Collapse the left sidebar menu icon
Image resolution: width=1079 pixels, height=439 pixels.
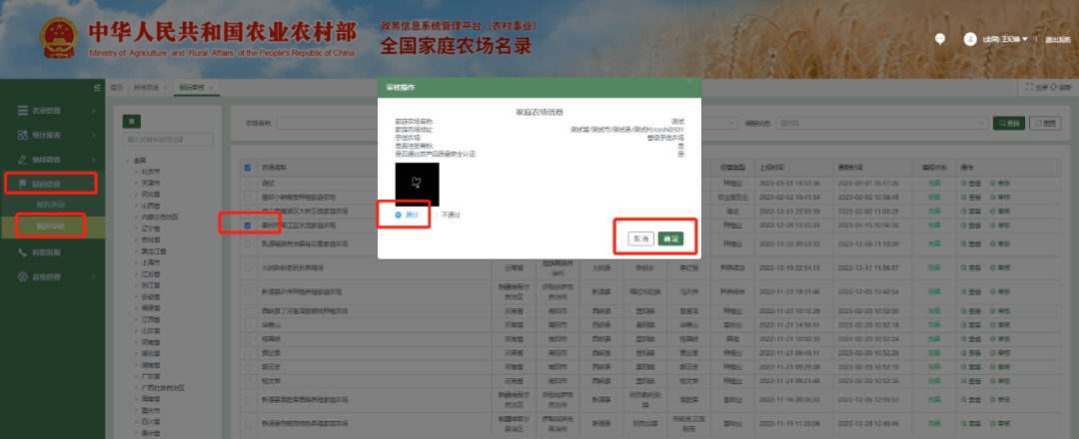coord(97,87)
